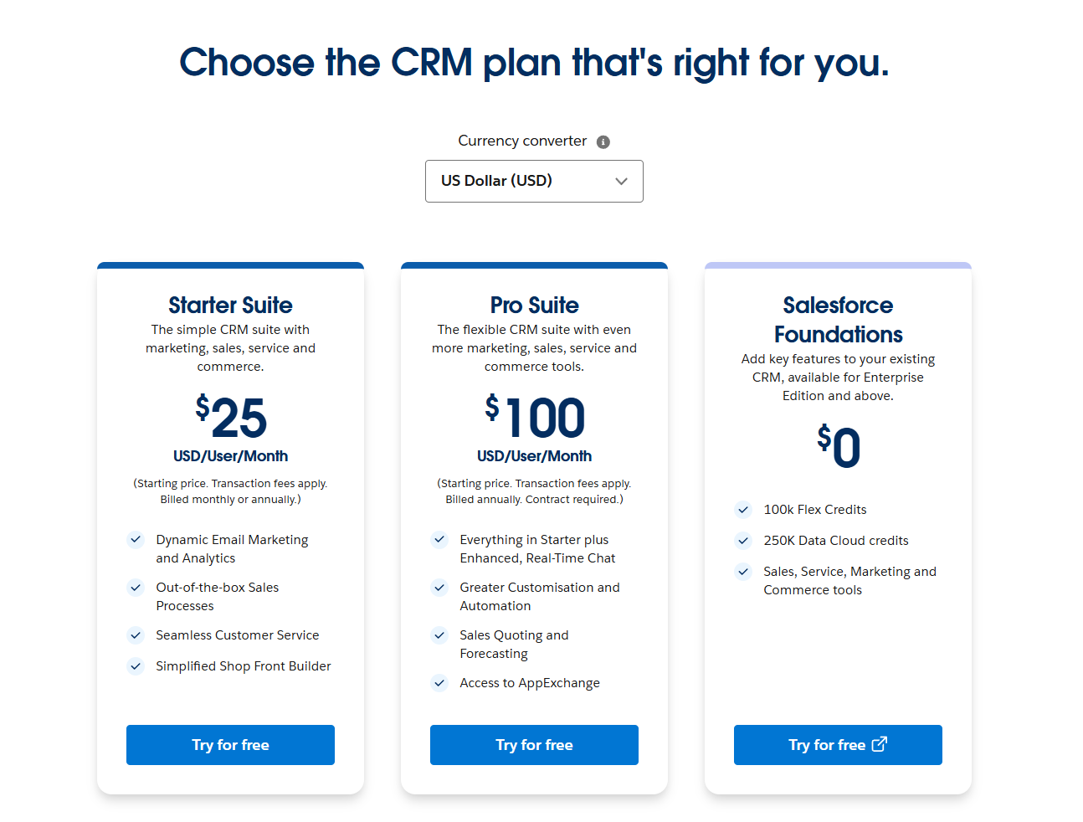Click the $100 Pro Suite price
Viewport: 1083px width, 822px height.
pos(535,418)
